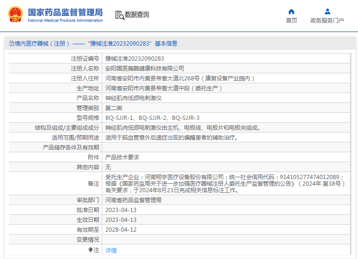This screenshot has width=358, height=259.
Task: Click the 有效期至 row label
Action: (88, 230)
